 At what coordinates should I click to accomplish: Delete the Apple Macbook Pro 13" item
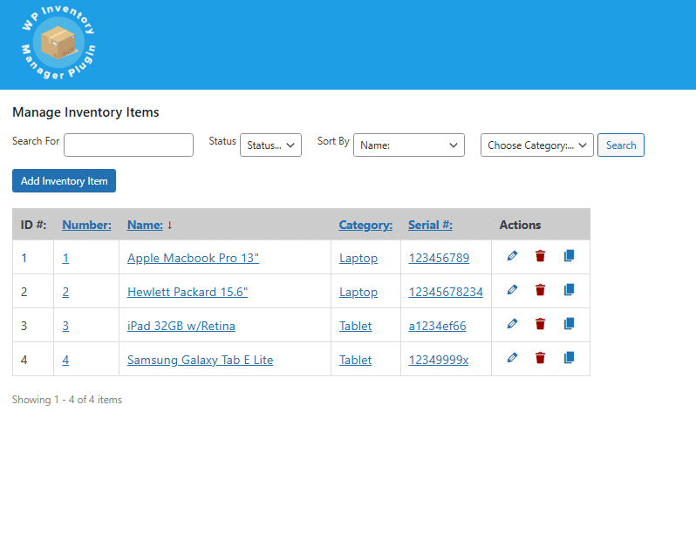click(x=540, y=256)
